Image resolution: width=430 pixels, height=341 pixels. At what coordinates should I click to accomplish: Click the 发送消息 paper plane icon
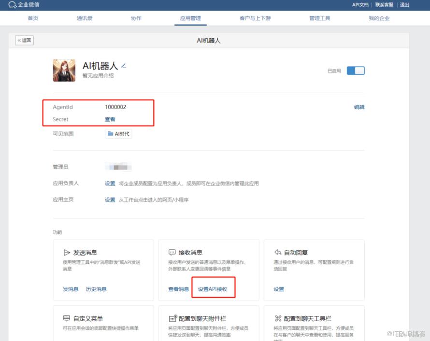coord(67,253)
